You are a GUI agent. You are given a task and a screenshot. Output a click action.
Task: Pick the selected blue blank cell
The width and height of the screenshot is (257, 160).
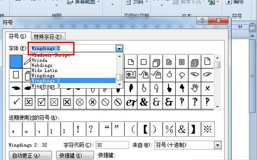click(16, 62)
